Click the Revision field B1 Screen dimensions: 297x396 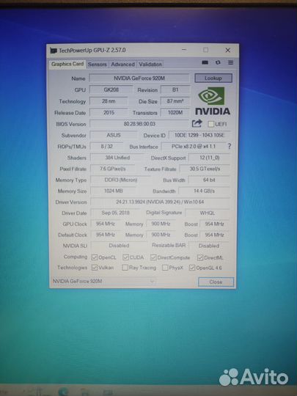175,89
